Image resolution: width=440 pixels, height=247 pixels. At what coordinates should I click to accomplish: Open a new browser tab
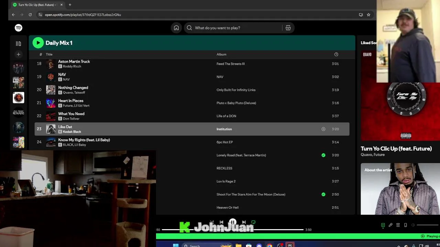[x=70, y=5]
